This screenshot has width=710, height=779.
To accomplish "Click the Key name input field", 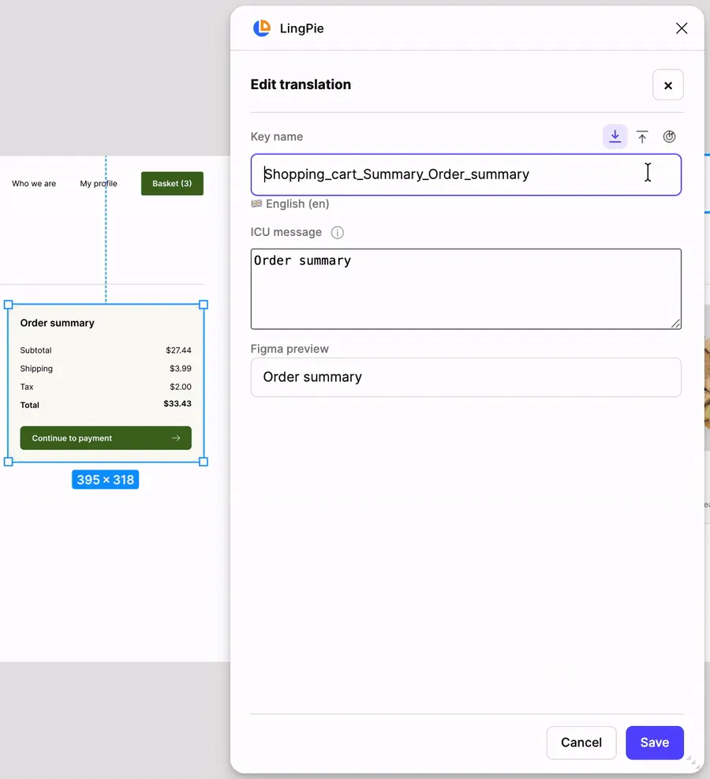I will [465, 174].
